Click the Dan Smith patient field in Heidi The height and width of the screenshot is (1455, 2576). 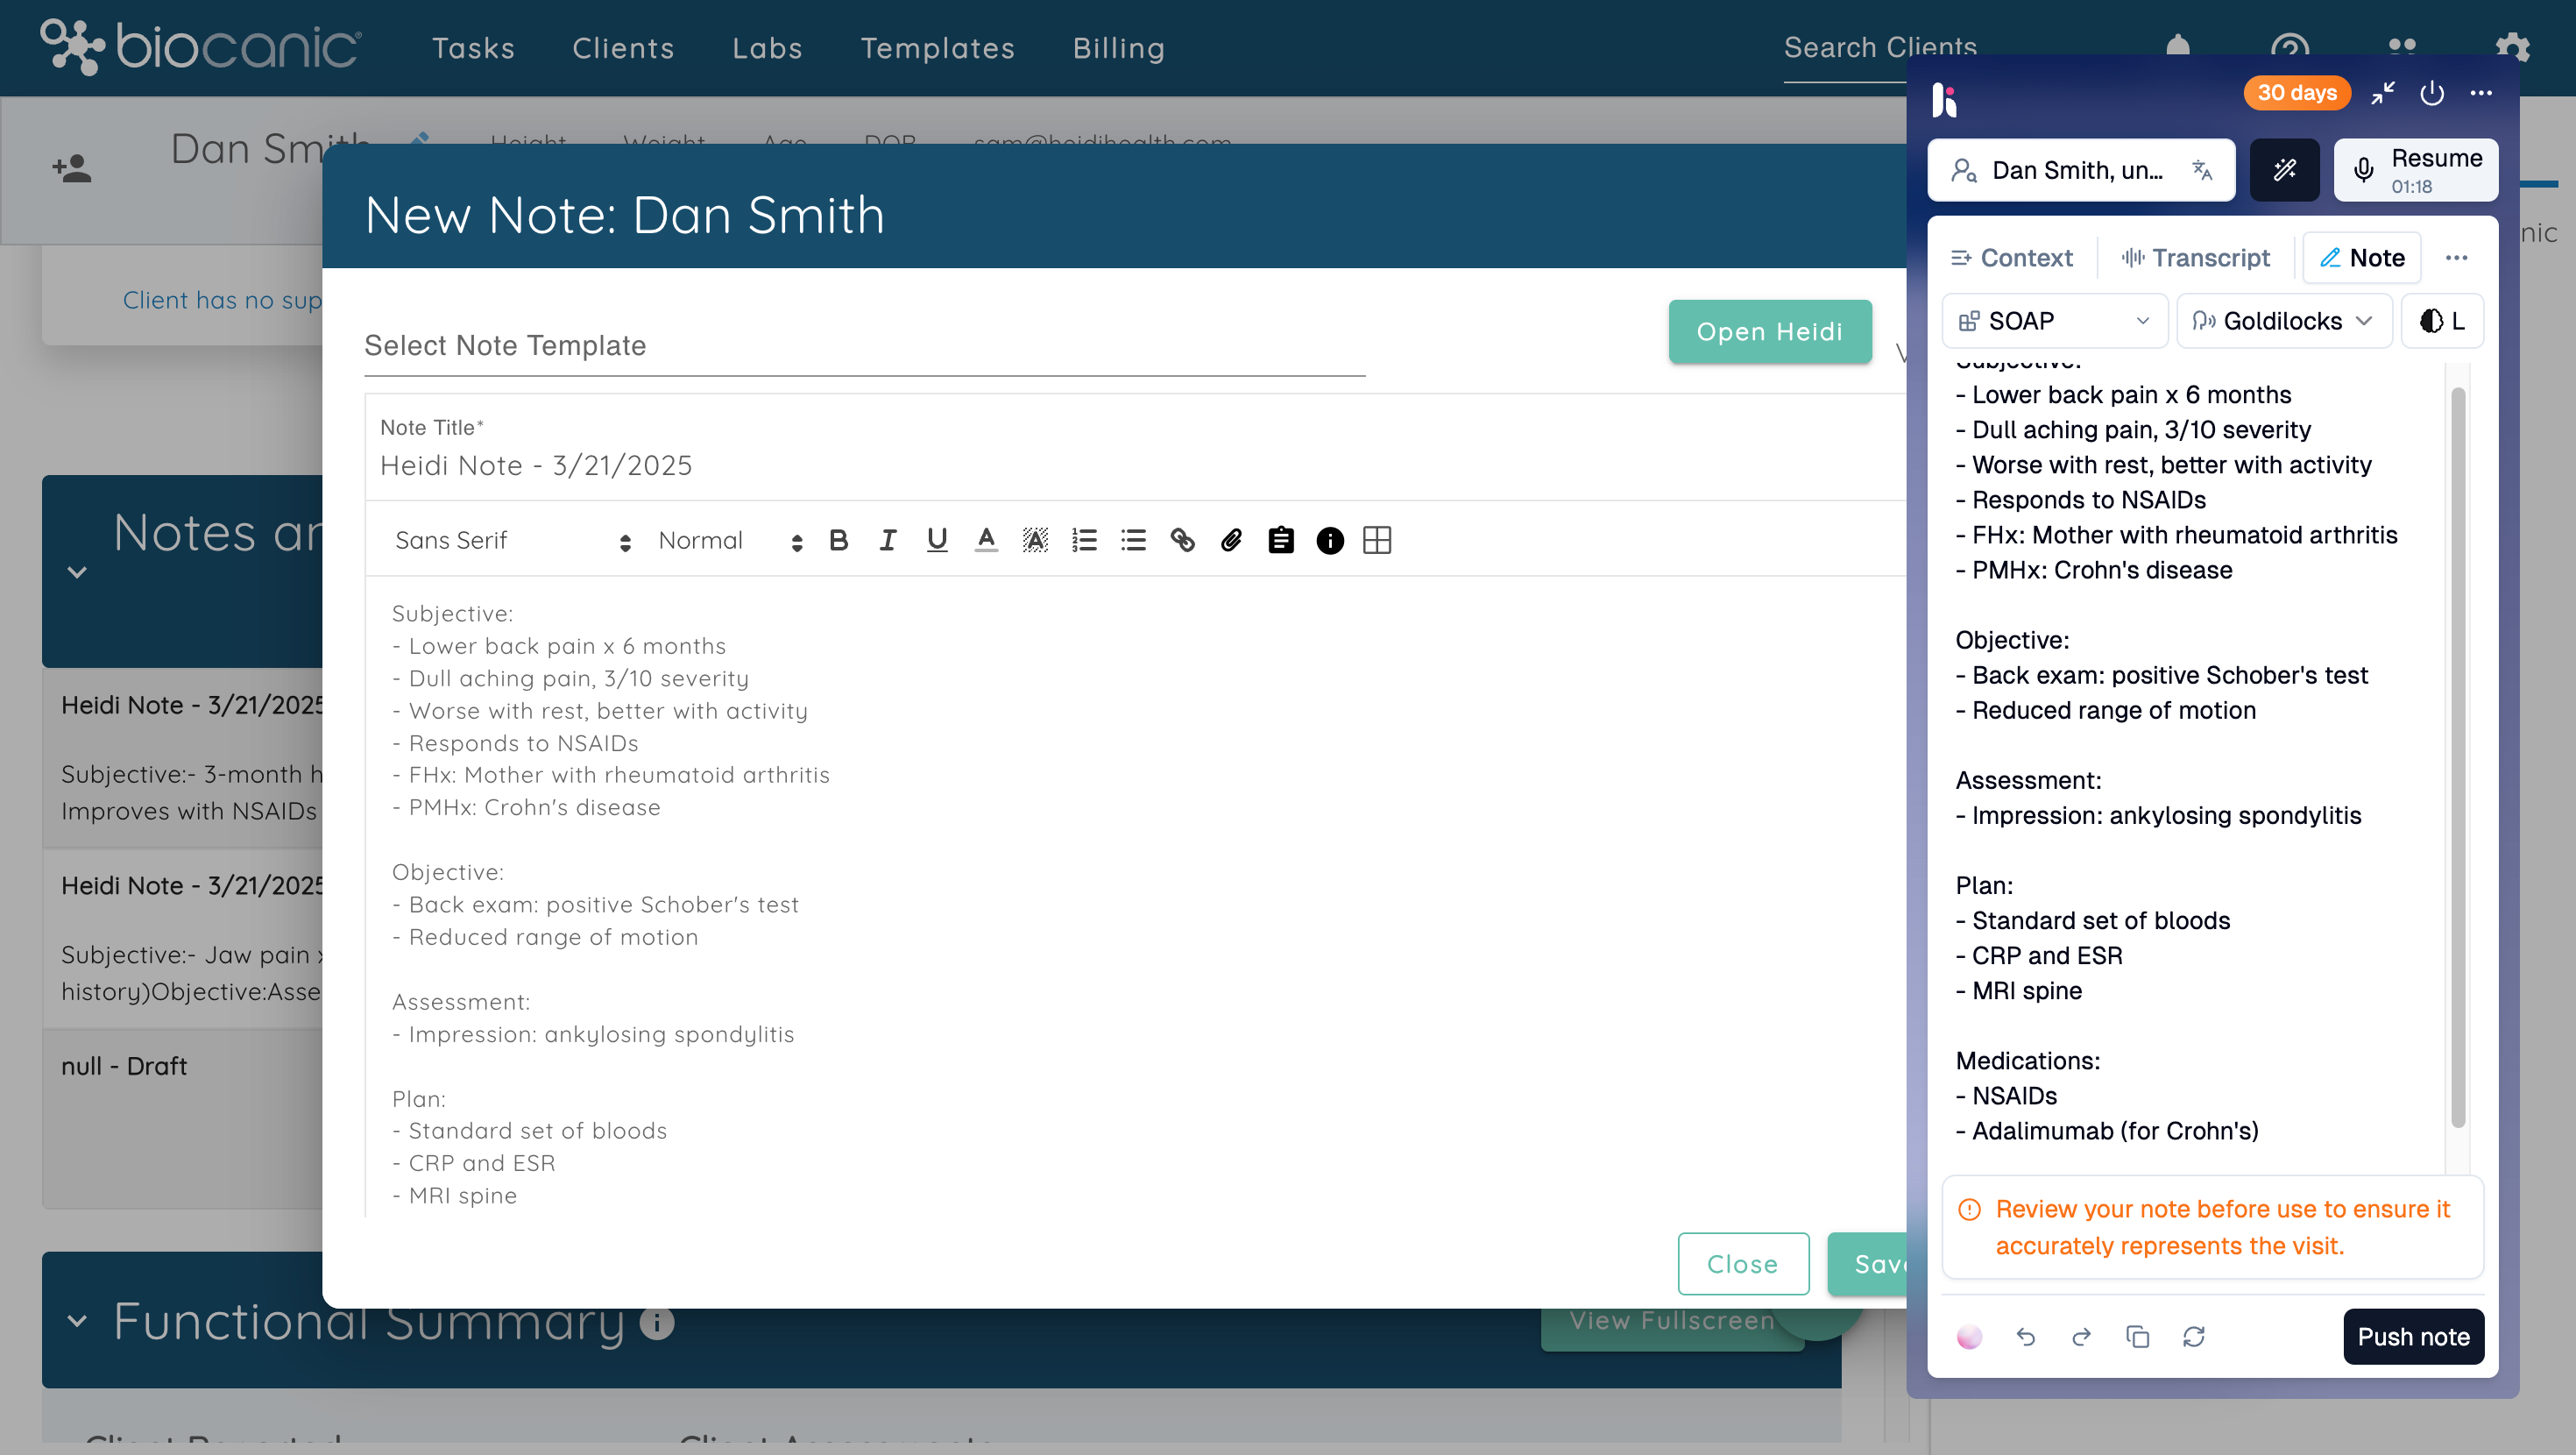click(x=2080, y=170)
